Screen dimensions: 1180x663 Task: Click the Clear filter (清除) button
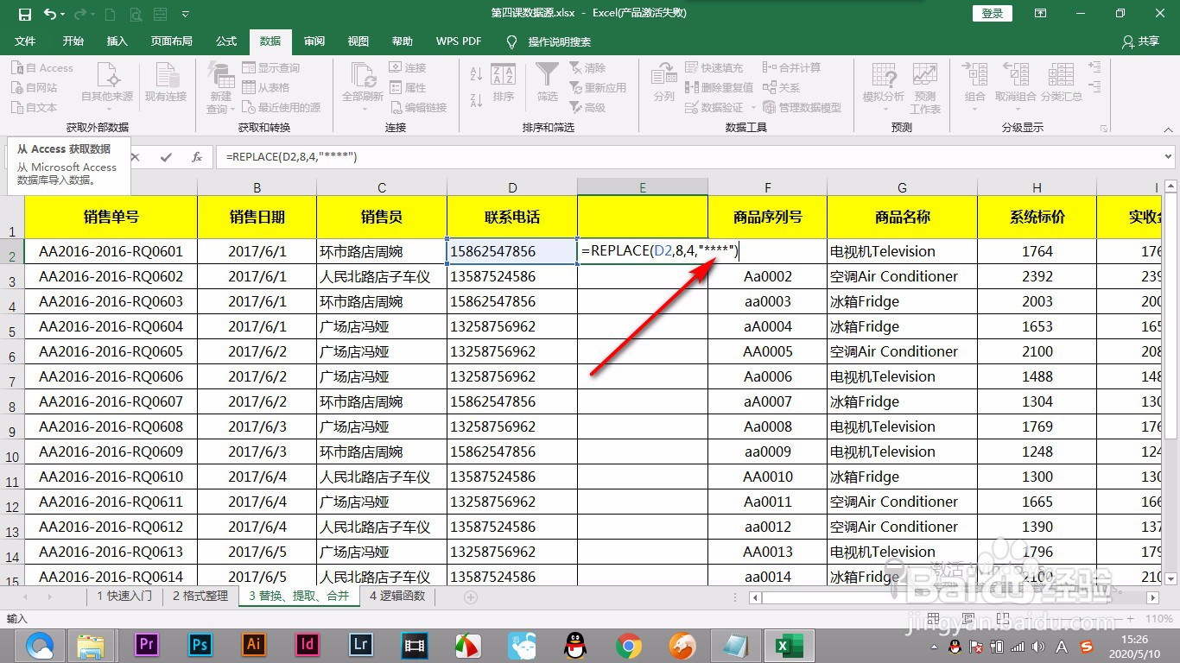click(587, 68)
